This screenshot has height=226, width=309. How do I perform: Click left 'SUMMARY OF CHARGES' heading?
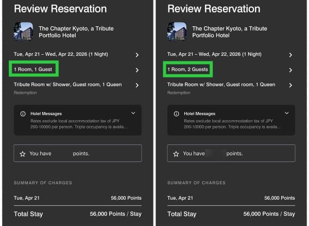43,183
